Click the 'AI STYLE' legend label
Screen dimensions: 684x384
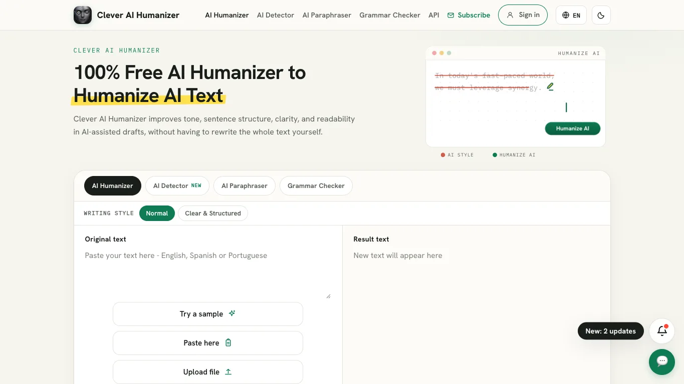pos(461,155)
